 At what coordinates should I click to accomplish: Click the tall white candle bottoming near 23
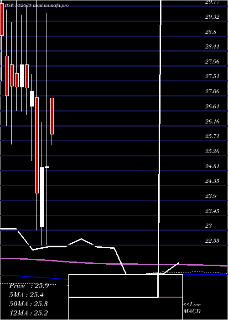click(42, 197)
